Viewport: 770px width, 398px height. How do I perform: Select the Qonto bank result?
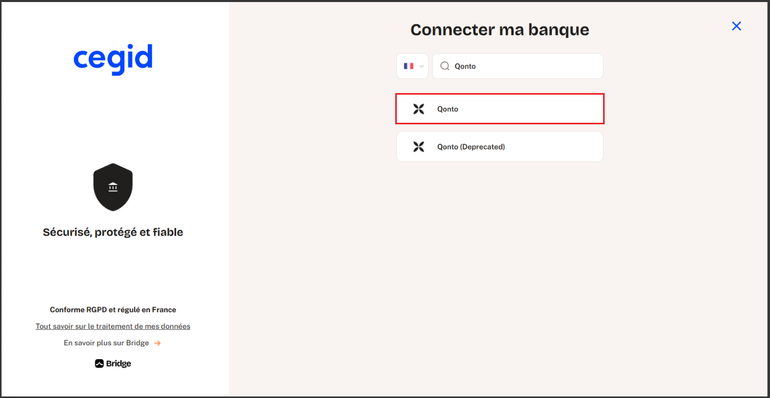pos(500,109)
